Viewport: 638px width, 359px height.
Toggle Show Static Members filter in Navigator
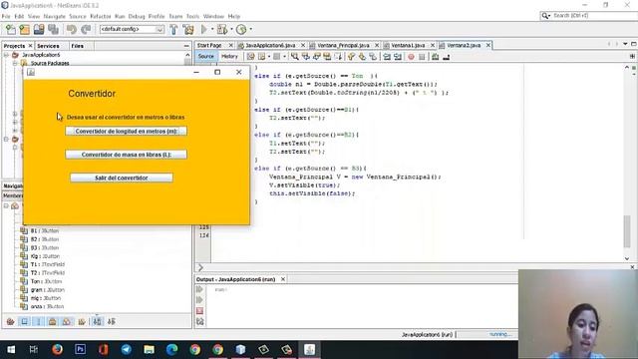click(x=39, y=321)
